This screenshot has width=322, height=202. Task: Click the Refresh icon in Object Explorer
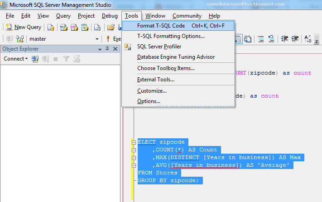click(77, 59)
